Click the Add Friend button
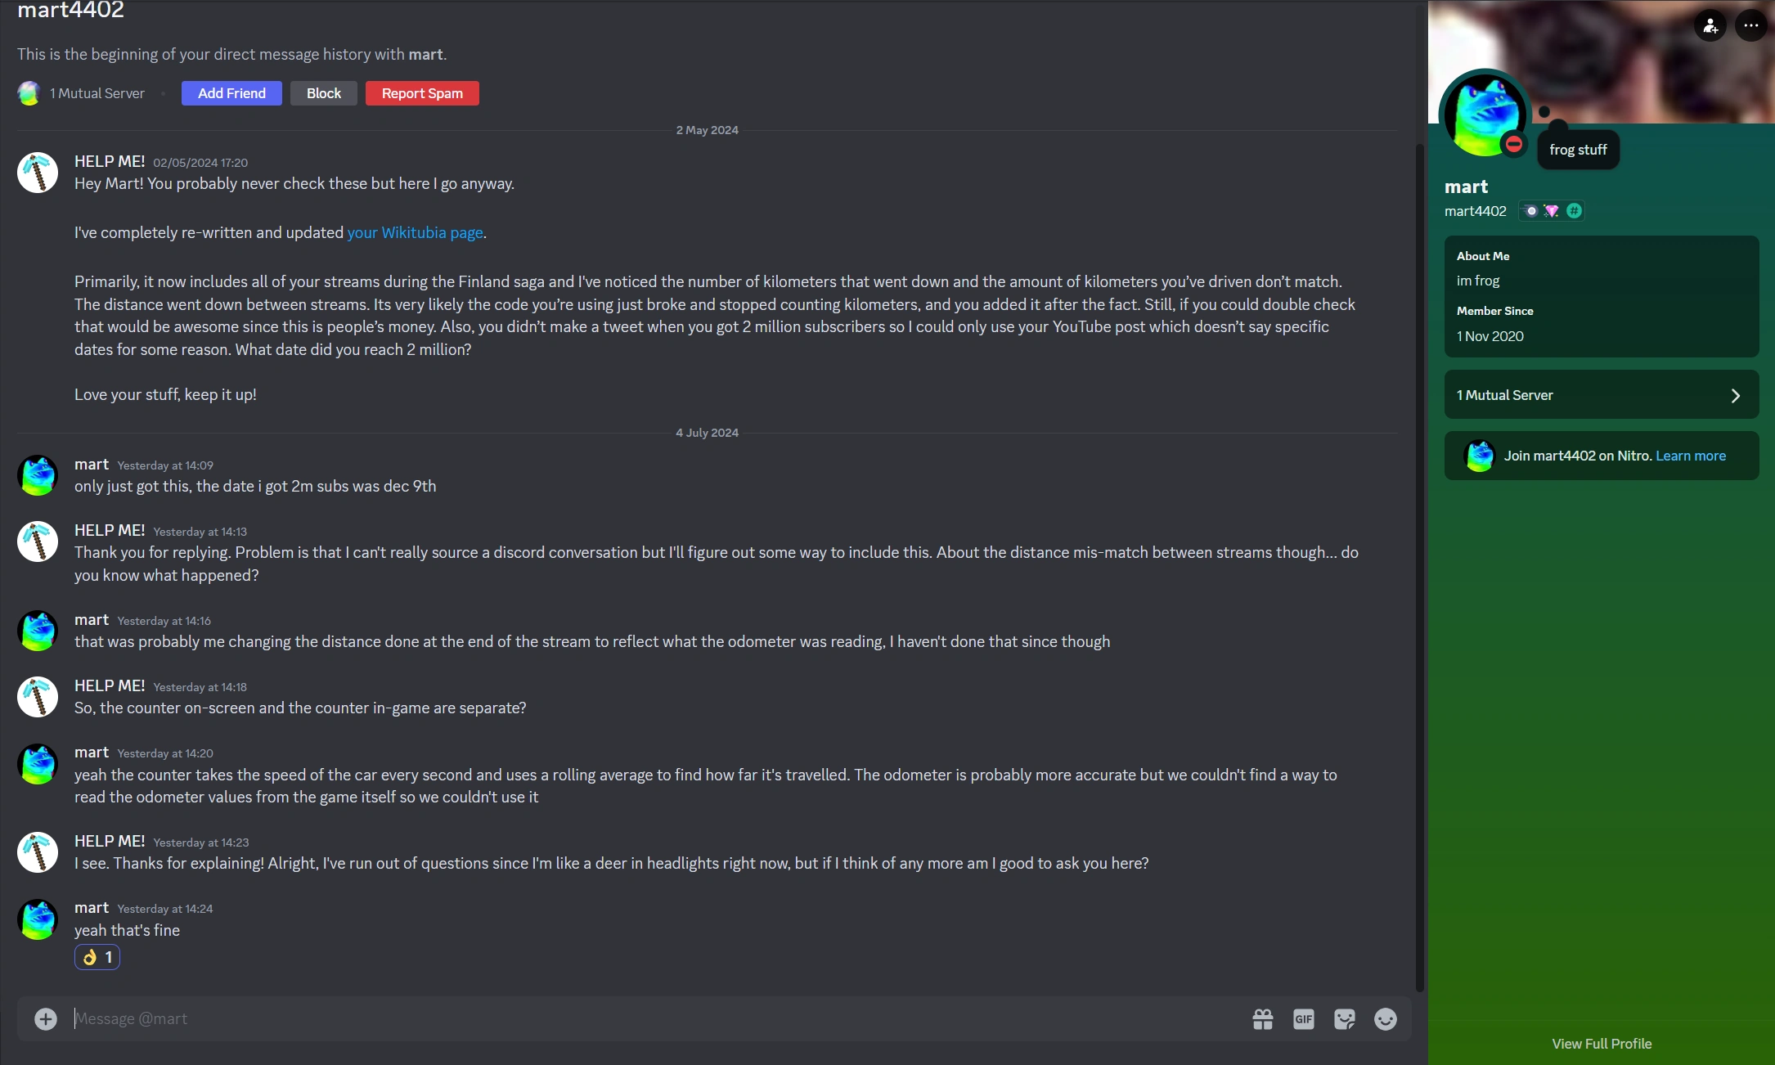 [x=231, y=93]
